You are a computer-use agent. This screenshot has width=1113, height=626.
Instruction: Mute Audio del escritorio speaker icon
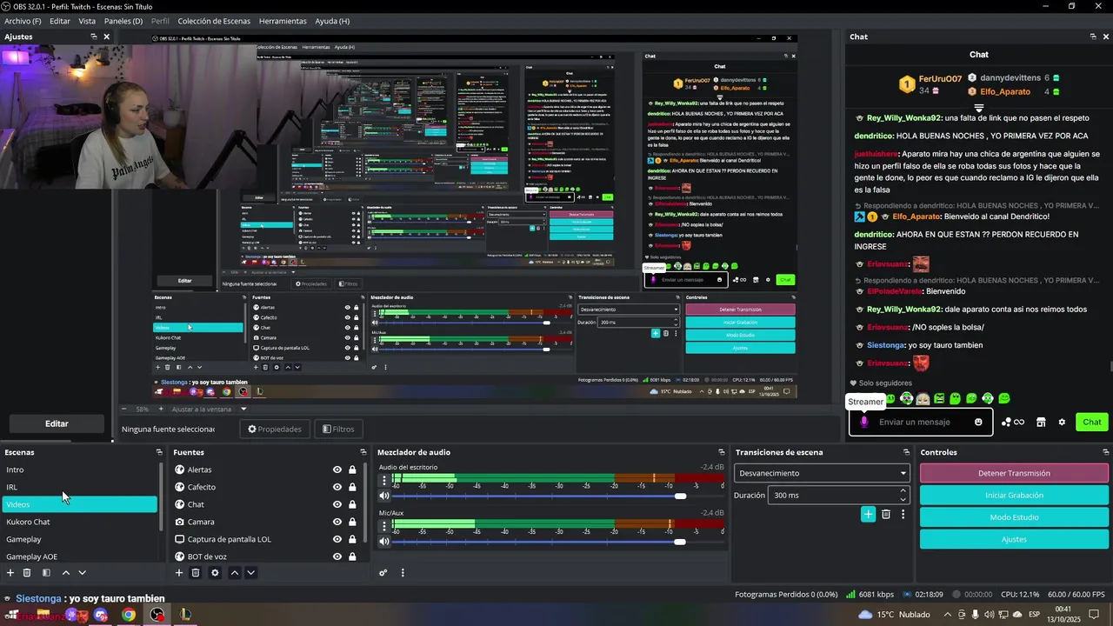pyautogui.click(x=384, y=496)
